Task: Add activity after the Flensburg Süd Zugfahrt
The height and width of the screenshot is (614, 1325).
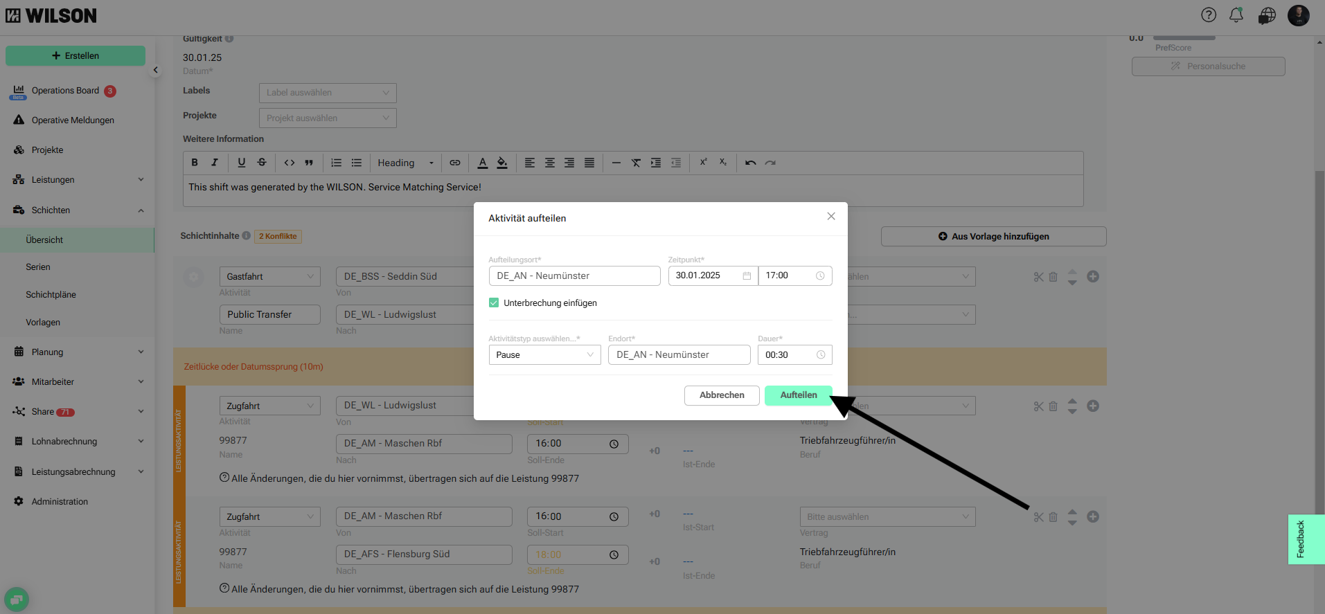Action: pos(1093,516)
